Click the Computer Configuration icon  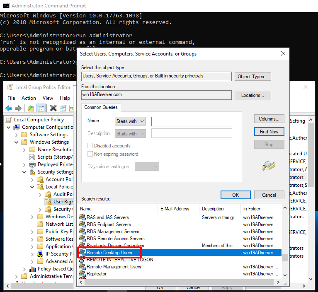click(17, 127)
